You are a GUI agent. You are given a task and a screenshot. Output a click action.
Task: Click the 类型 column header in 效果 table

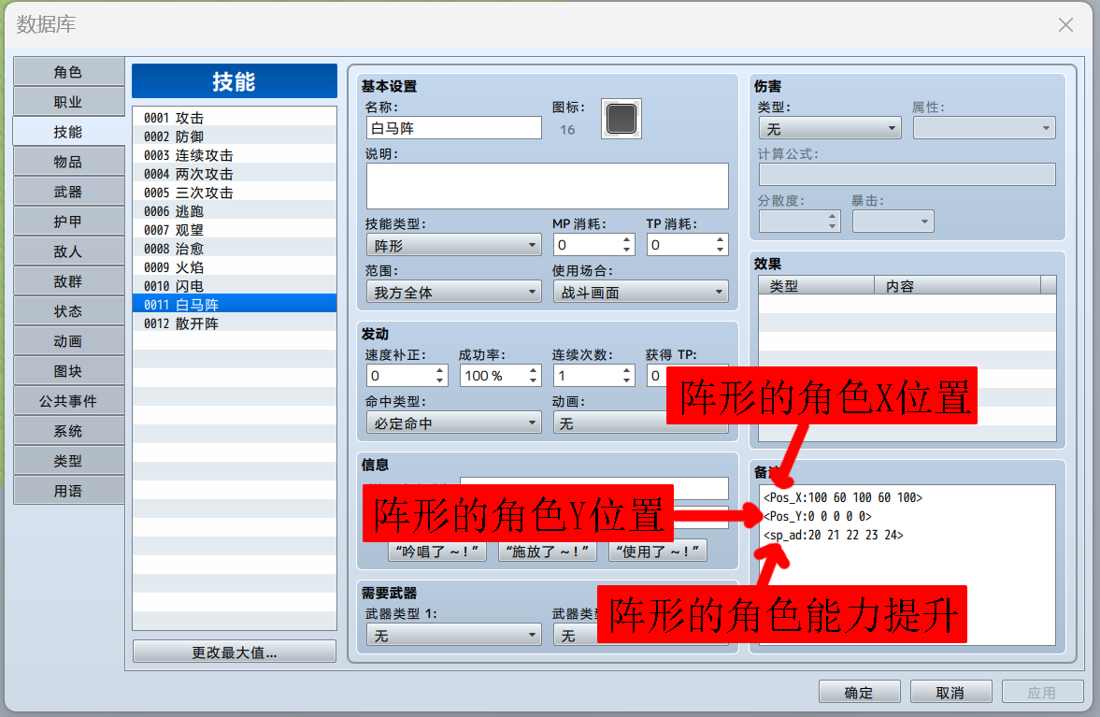[817, 285]
